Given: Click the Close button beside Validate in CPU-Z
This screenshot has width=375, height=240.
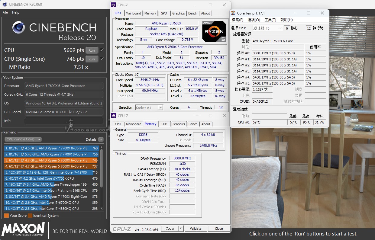Looking at the screenshot, I should pyautogui.click(x=219, y=229).
